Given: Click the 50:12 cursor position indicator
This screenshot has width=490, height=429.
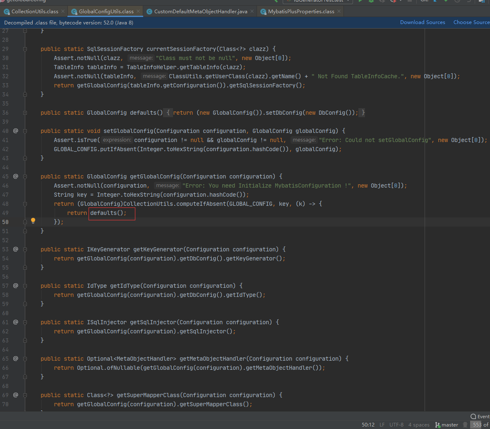Looking at the screenshot, I should (368, 424).
